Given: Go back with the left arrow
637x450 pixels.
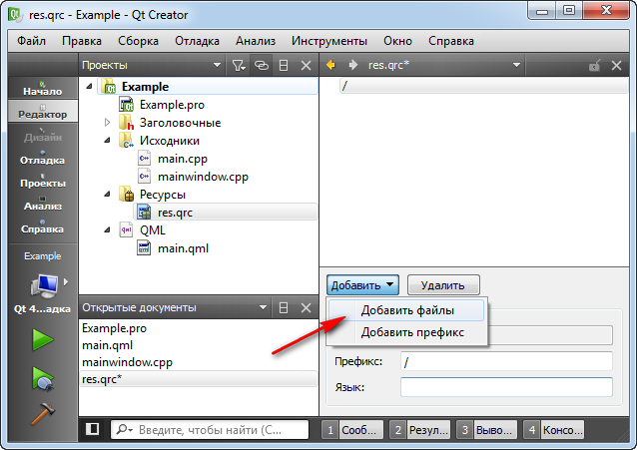Looking at the screenshot, I should coord(330,65).
